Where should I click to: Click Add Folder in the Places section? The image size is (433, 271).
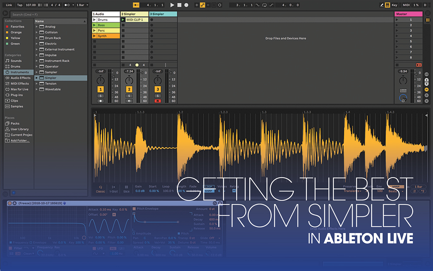pos(19,141)
